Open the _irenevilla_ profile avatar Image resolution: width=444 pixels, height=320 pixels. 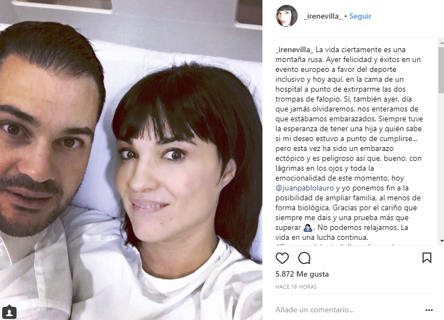(287, 16)
